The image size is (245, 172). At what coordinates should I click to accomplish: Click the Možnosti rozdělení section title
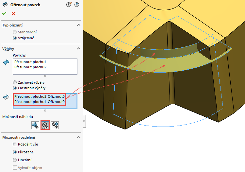tap(19, 137)
